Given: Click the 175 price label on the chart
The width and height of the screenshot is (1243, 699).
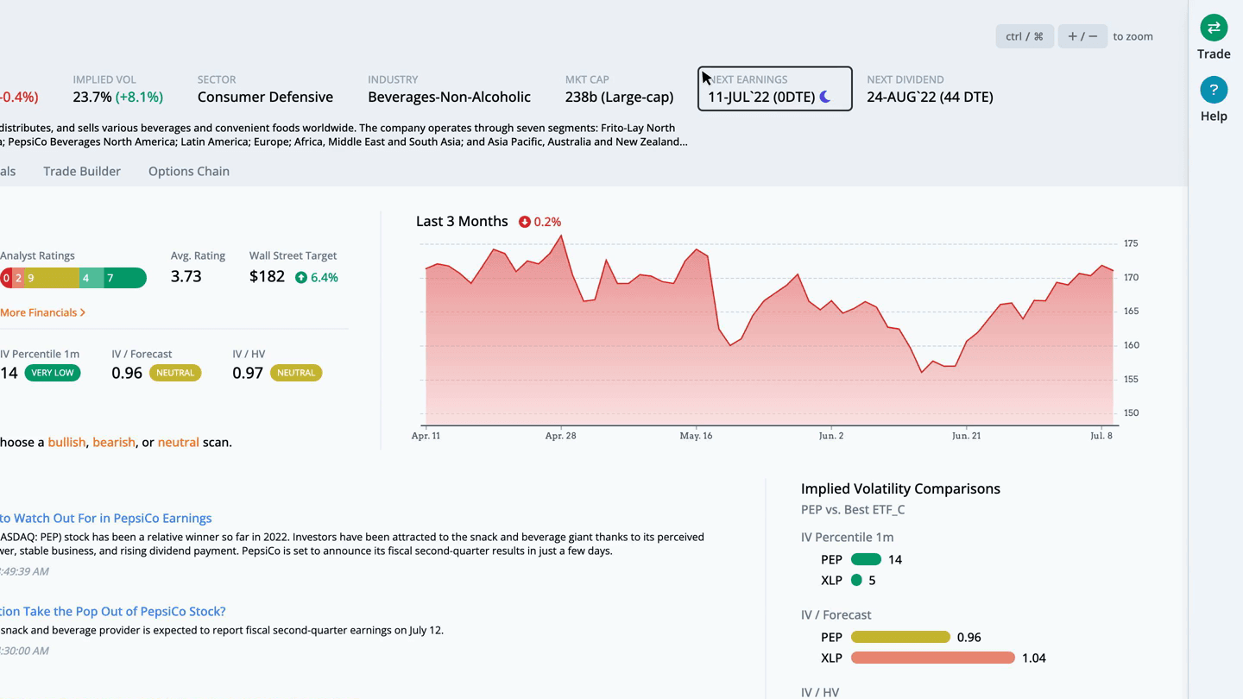Looking at the screenshot, I should point(1131,244).
